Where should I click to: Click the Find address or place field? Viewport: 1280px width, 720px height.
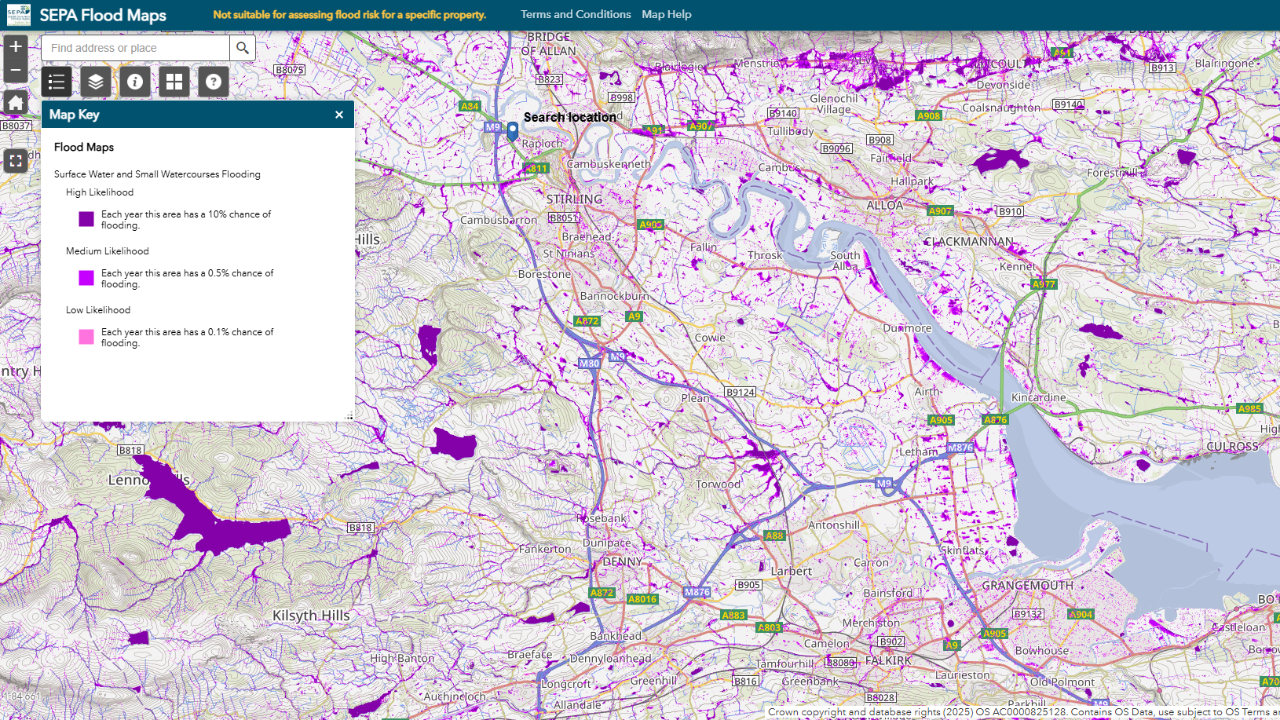point(133,47)
